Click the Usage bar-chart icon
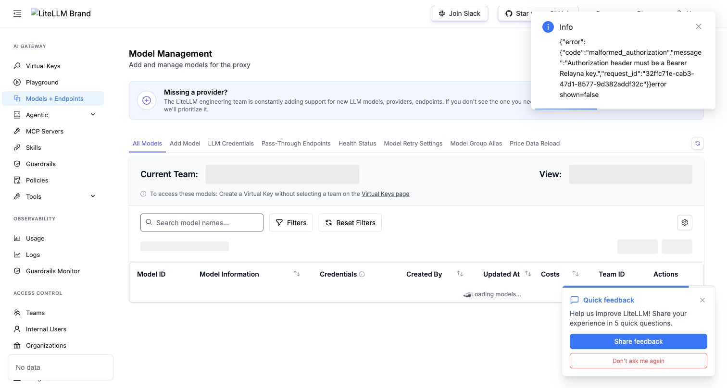 17,238
